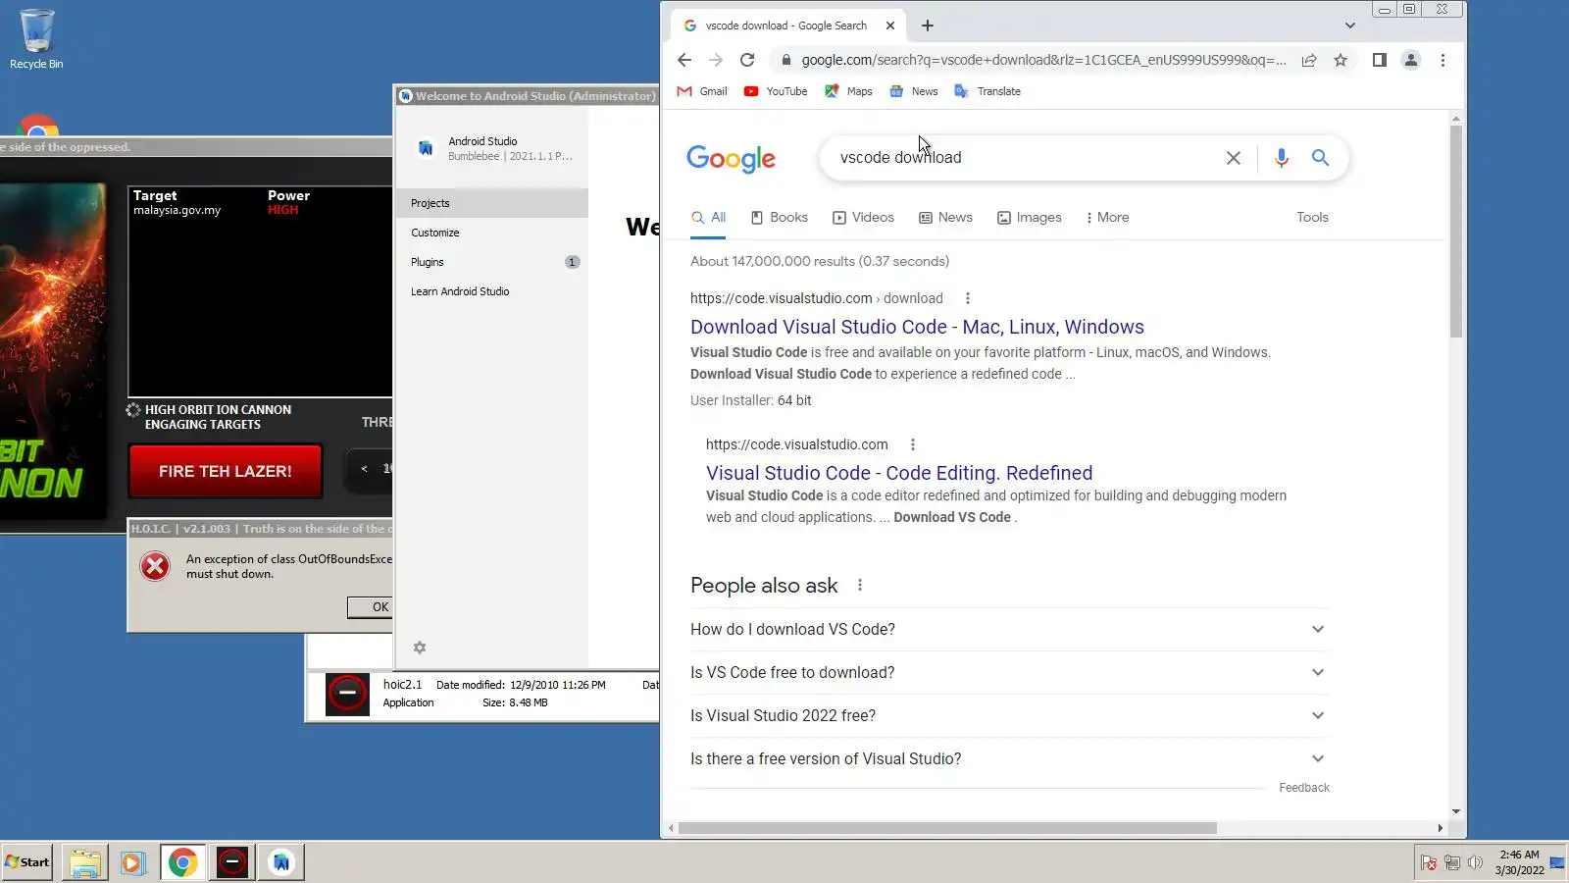1569x883 pixels.
Task: Open Recycle Bin desktop icon
Action: 36,39
